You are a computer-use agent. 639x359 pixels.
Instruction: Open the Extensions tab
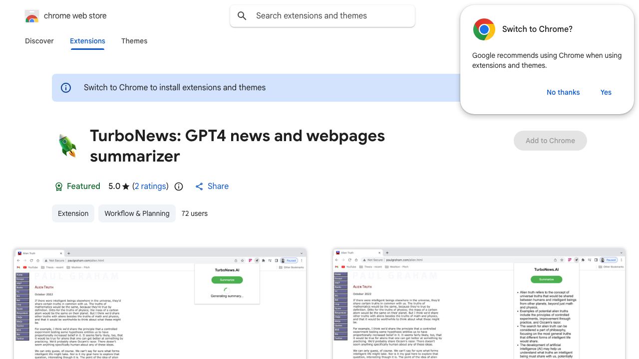pos(87,41)
